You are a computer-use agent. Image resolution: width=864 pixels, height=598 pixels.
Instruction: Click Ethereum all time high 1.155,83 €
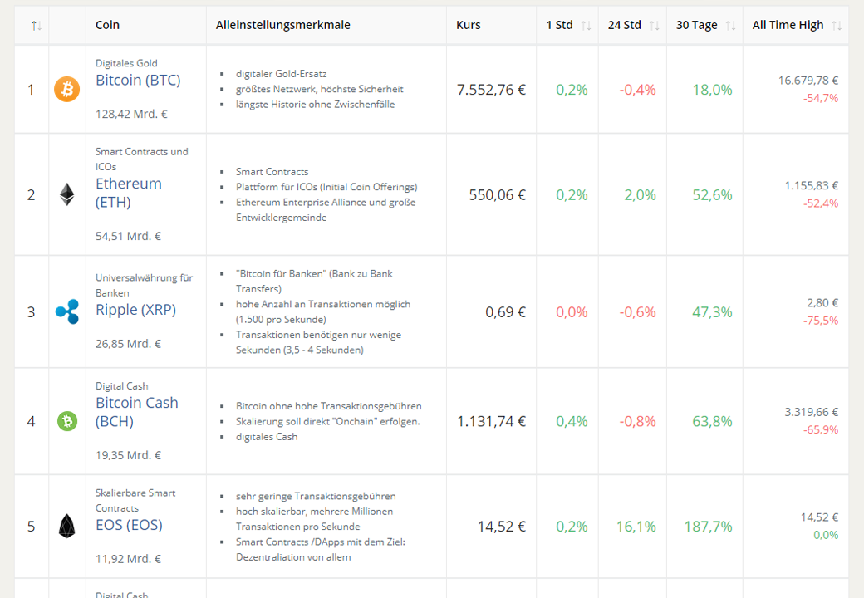click(x=811, y=185)
